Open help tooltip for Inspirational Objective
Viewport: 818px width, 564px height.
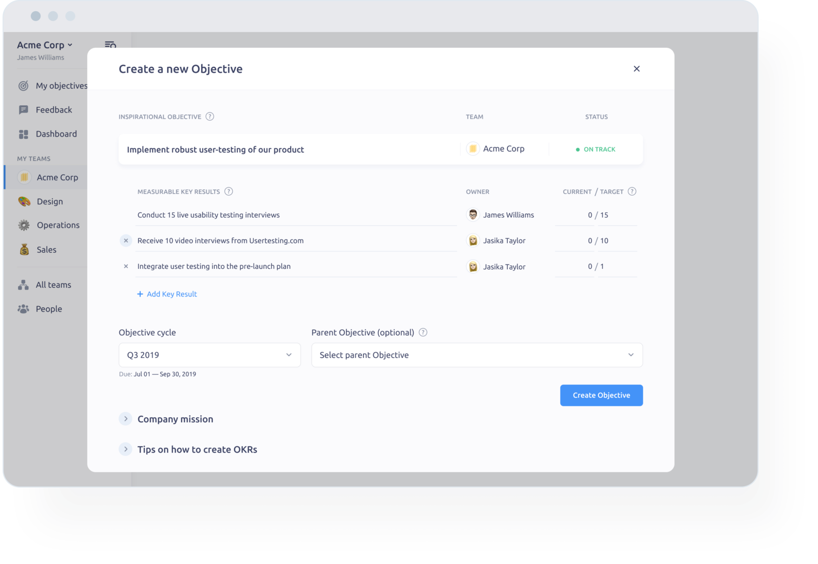[210, 116]
